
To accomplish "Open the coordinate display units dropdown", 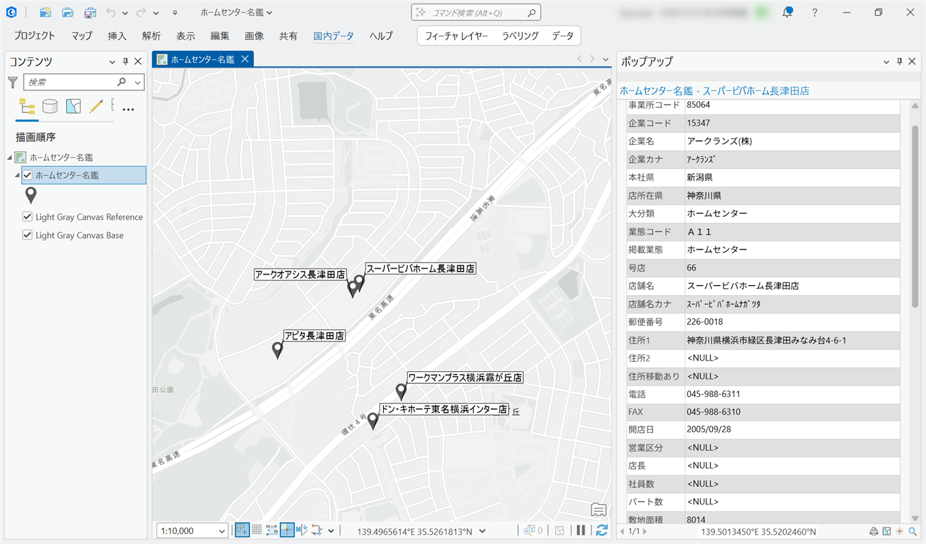I will [x=482, y=531].
